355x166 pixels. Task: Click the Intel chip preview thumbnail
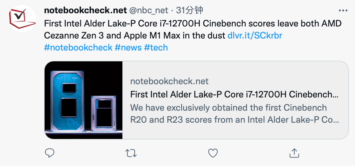(x=83, y=100)
